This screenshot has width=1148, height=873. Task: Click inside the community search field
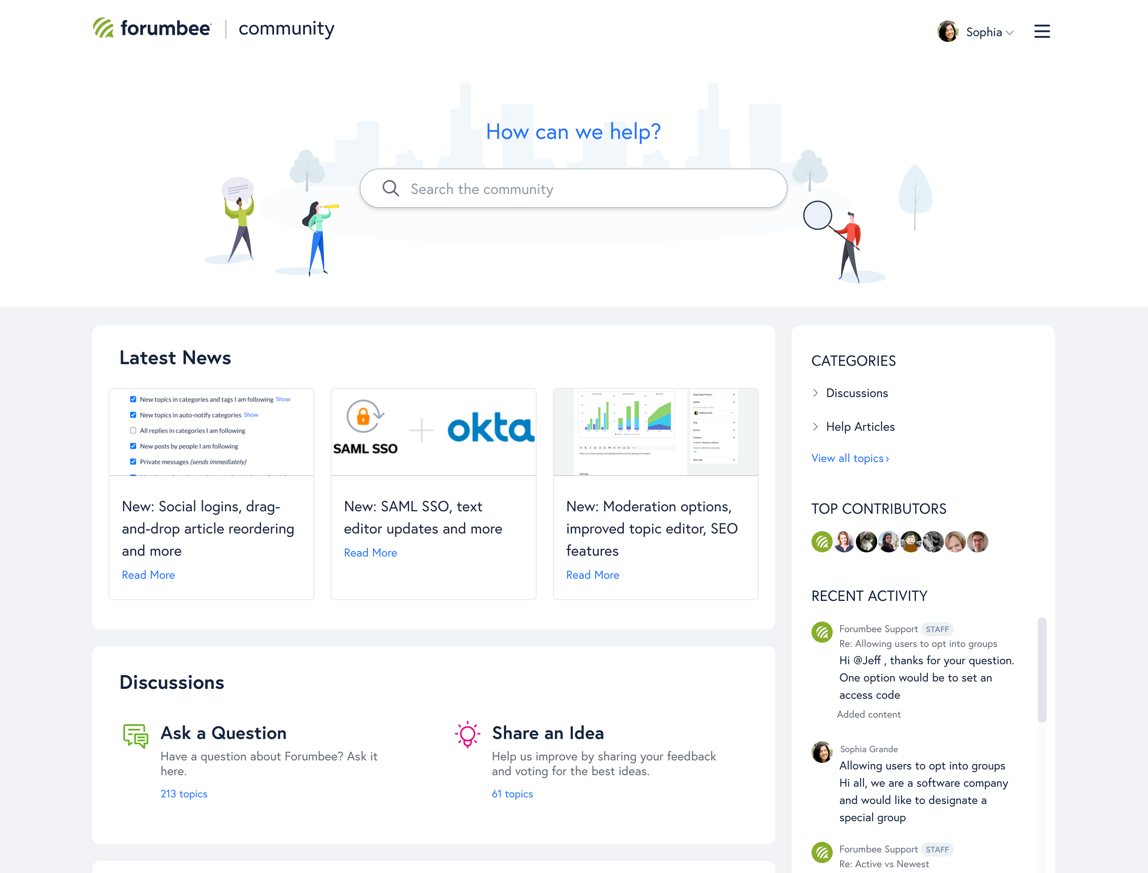point(572,188)
